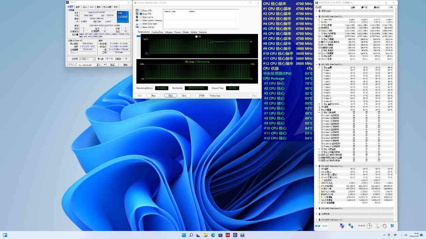The width and height of the screenshot is (426, 239).
Task: Expand the collapsed sensor group above the HWiNFO toolbar
Action: [316, 219]
